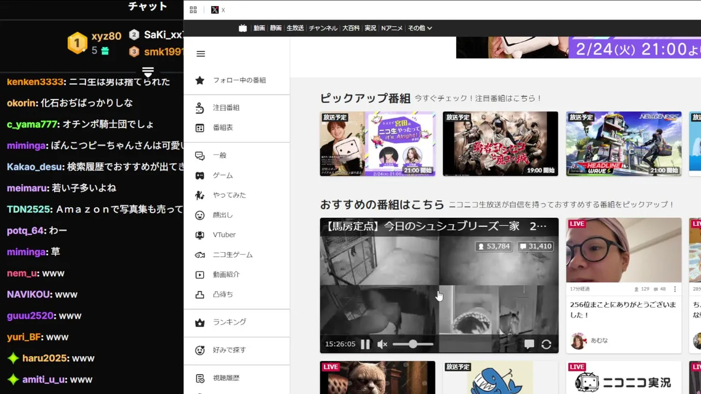701x394 pixels.
Task: Click the 凸待ち category icon
Action: click(x=200, y=294)
